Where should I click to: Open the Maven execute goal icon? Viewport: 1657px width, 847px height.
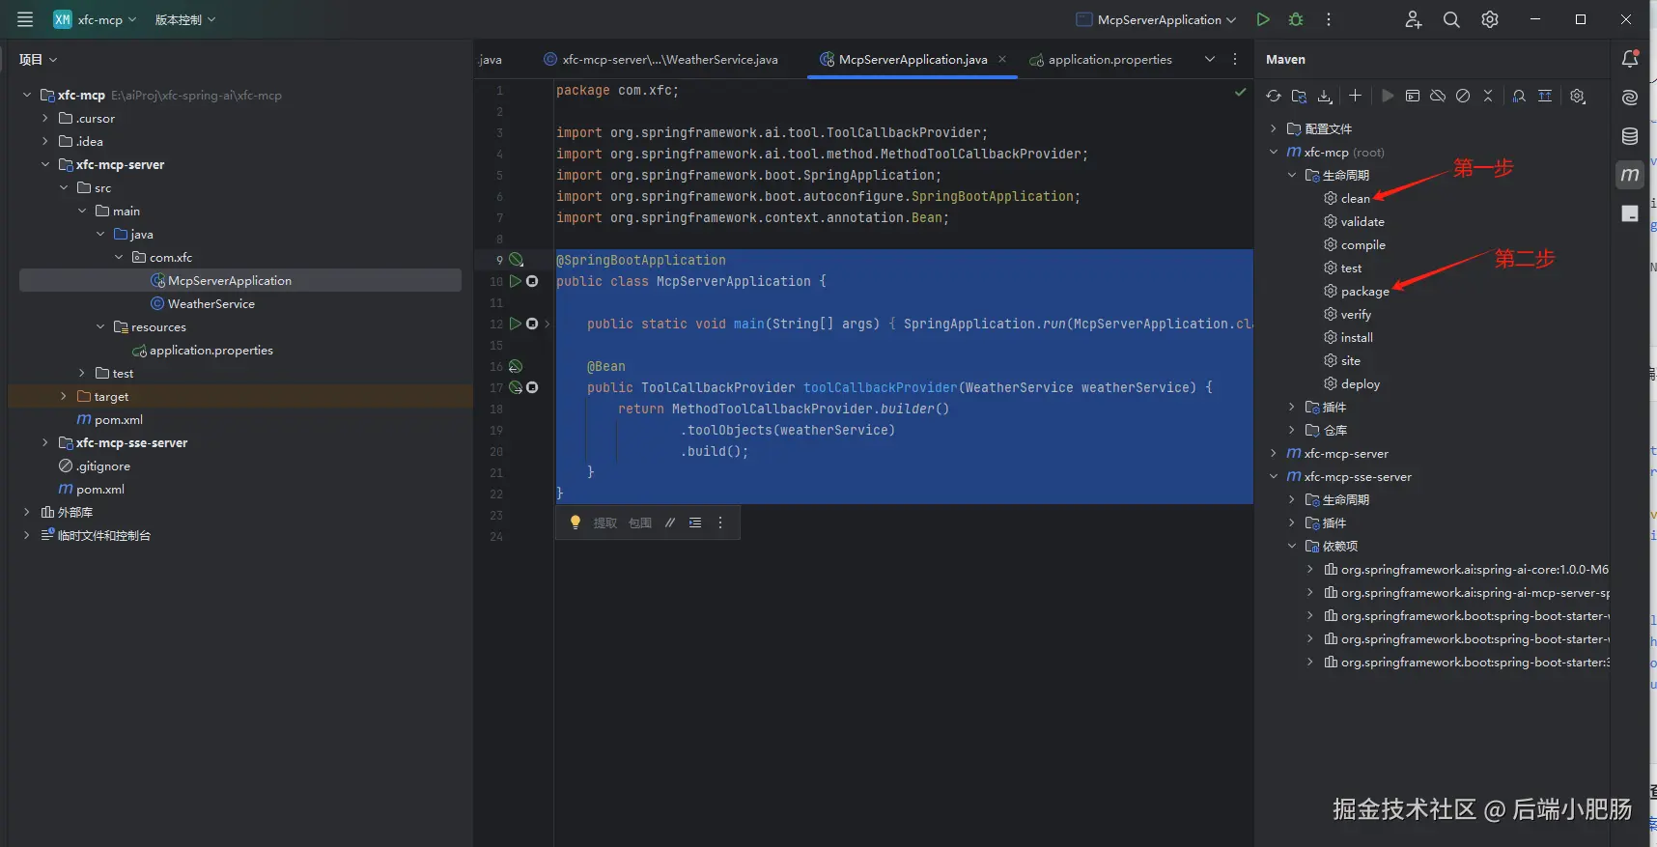pyautogui.click(x=1413, y=96)
